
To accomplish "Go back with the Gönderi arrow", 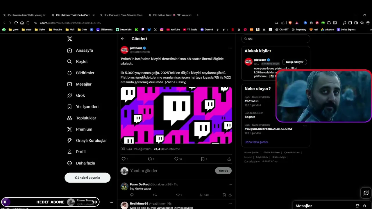I will point(123,39).
